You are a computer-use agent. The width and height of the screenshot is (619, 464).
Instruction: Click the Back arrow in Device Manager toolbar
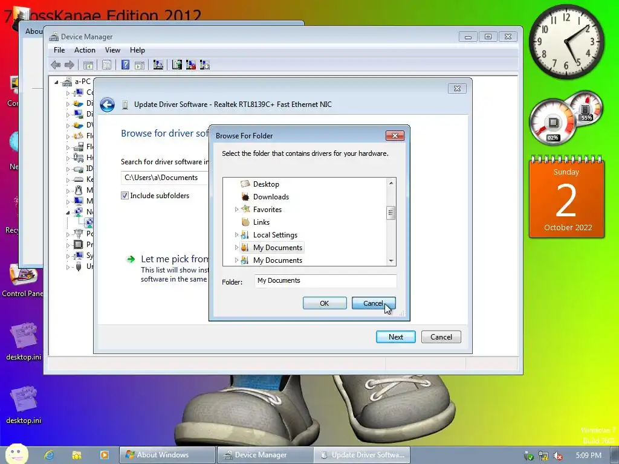56,65
